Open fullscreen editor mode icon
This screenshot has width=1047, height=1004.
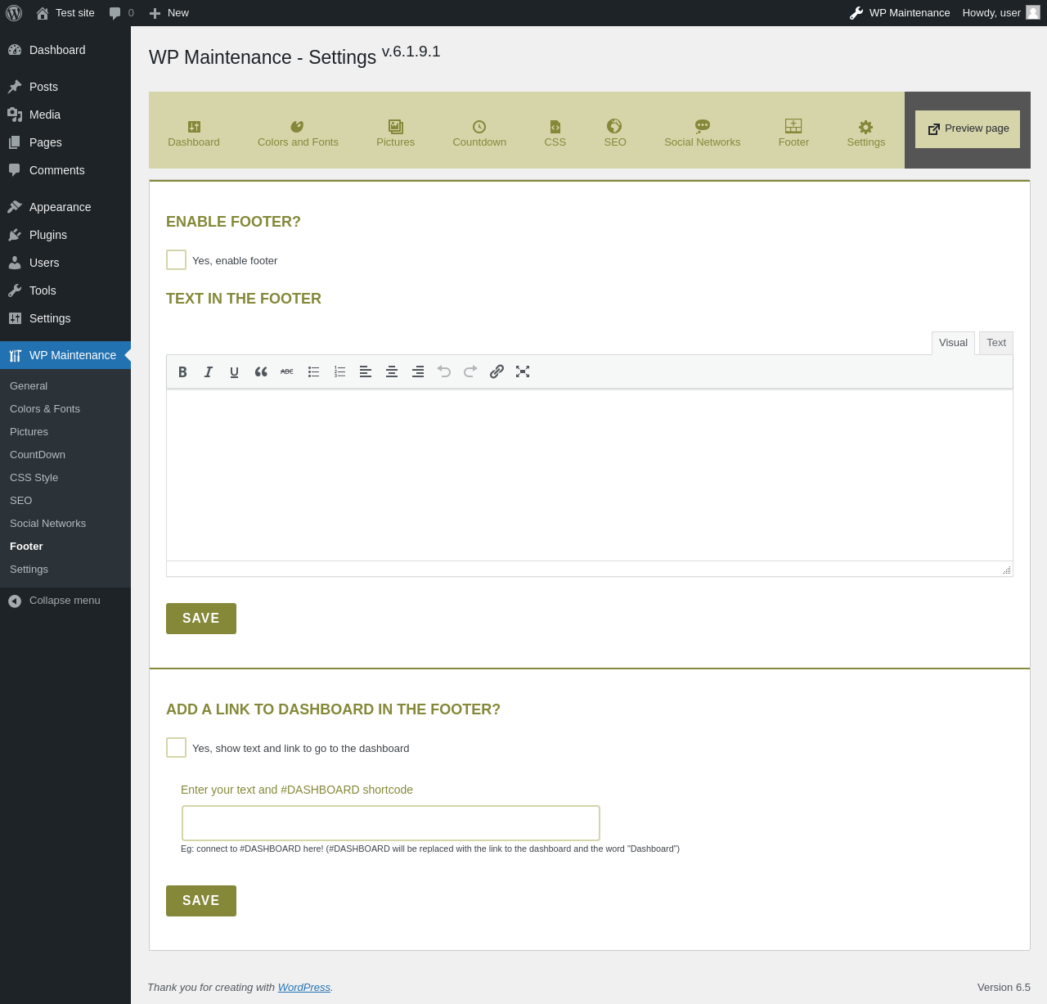click(x=523, y=371)
